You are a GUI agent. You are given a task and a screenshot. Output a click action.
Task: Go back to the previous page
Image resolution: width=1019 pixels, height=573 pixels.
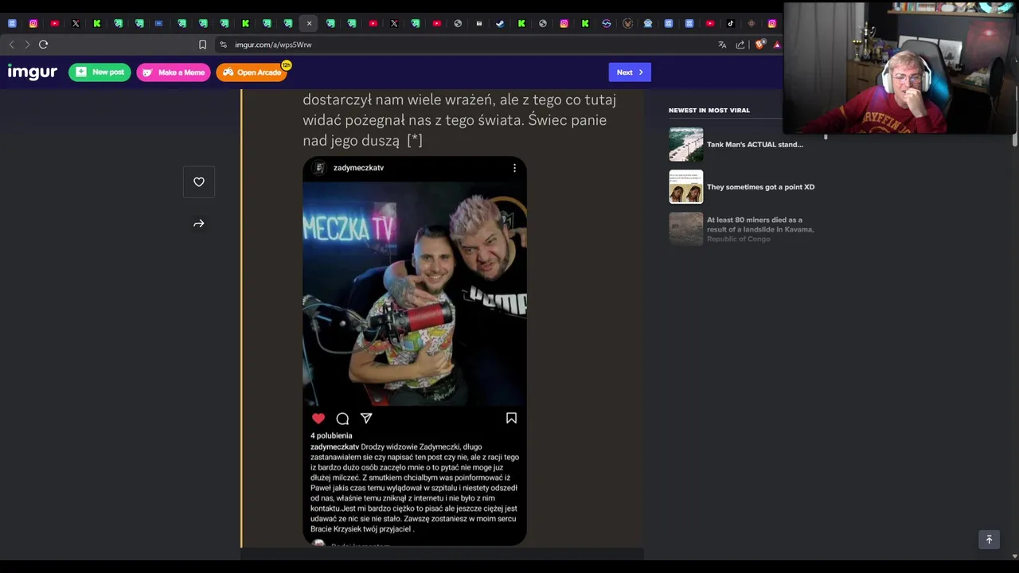tap(11, 45)
